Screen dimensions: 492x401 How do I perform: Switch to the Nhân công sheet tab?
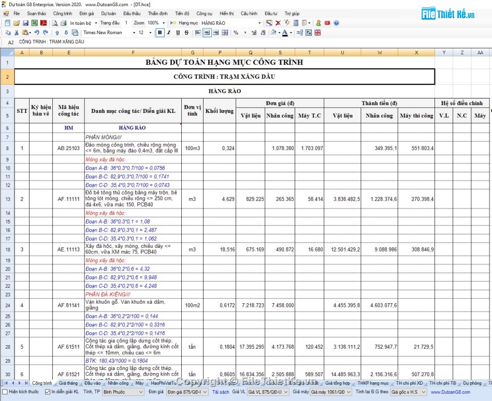click(118, 383)
